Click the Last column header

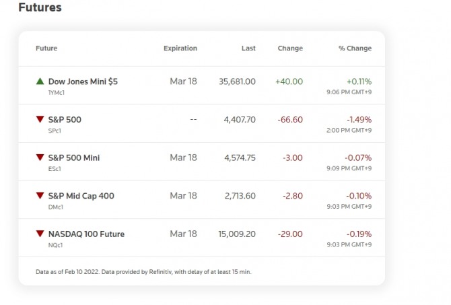tap(248, 48)
